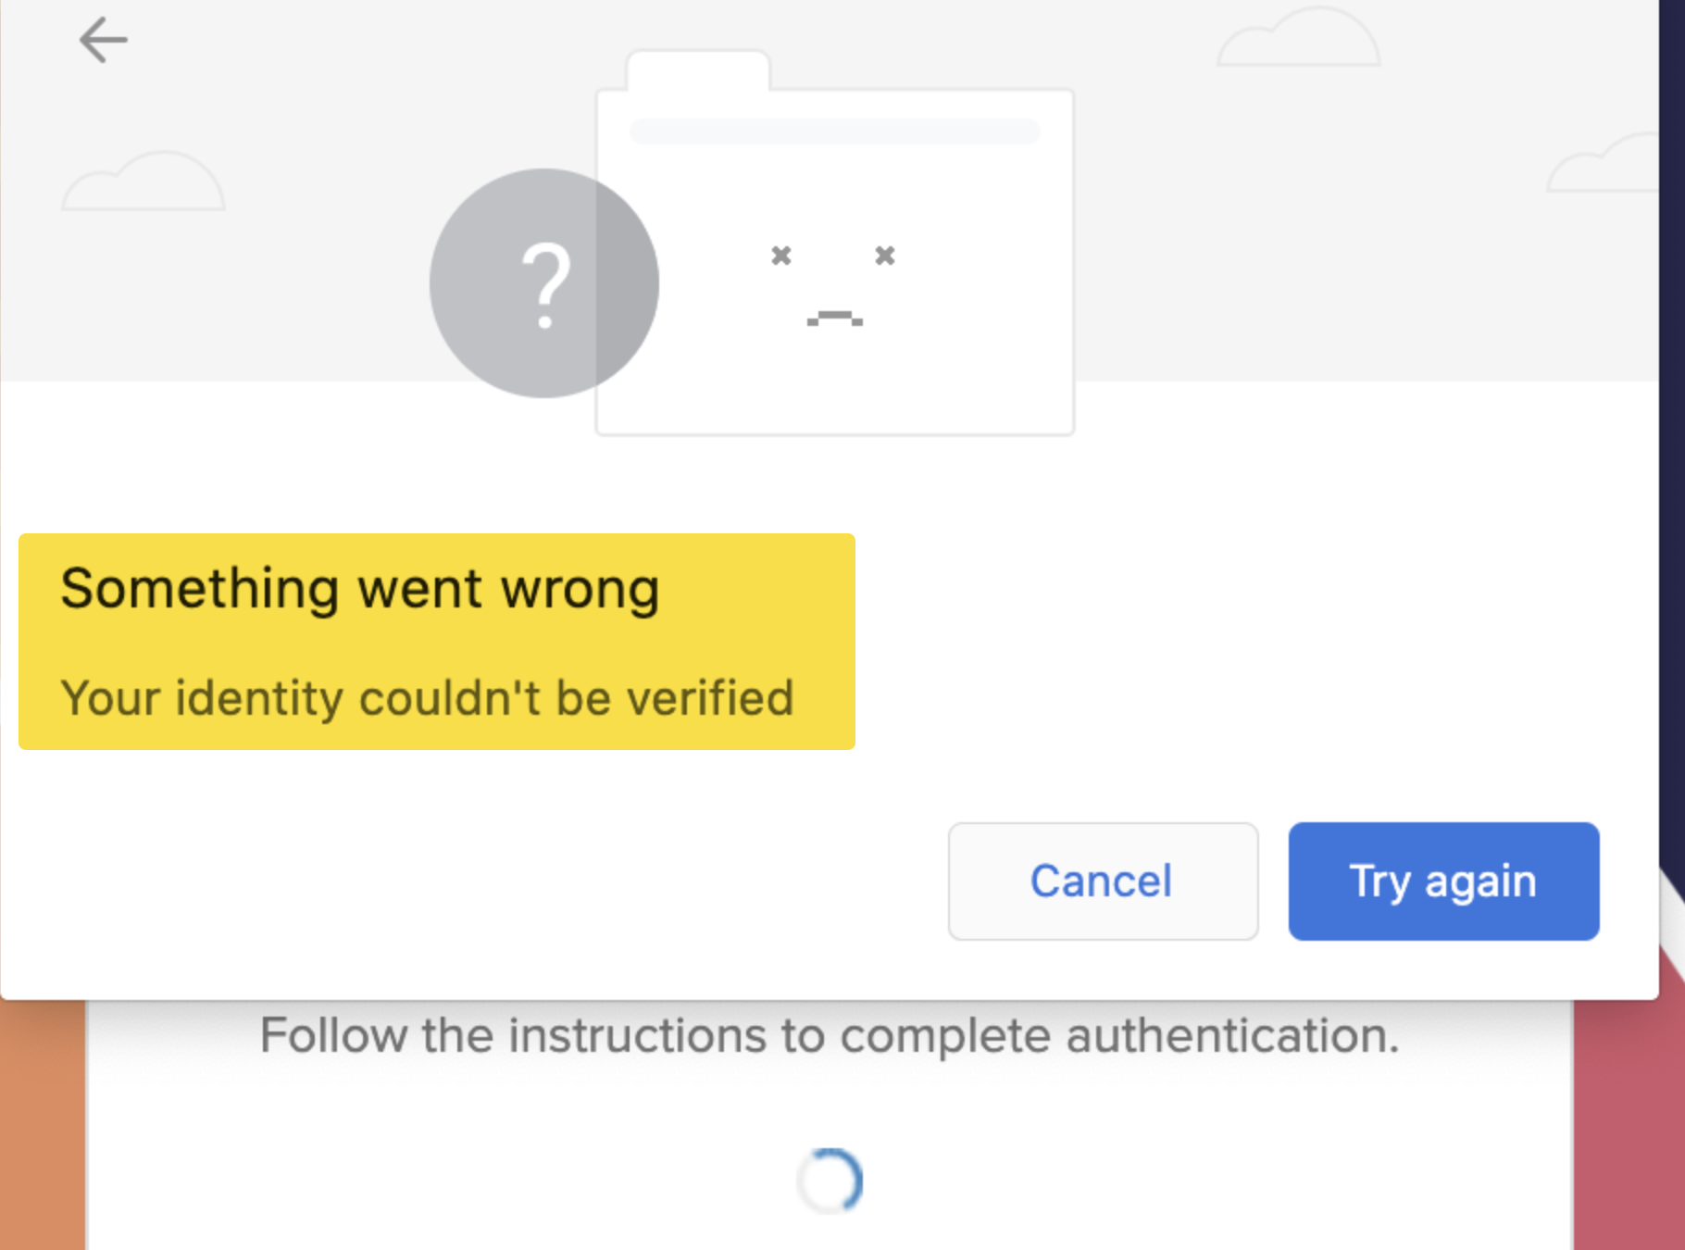Image resolution: width=1685 pixels, height=1250 pixels.
Task: Click "Your identity couldn't be verified" message
Action: point(427,698)
